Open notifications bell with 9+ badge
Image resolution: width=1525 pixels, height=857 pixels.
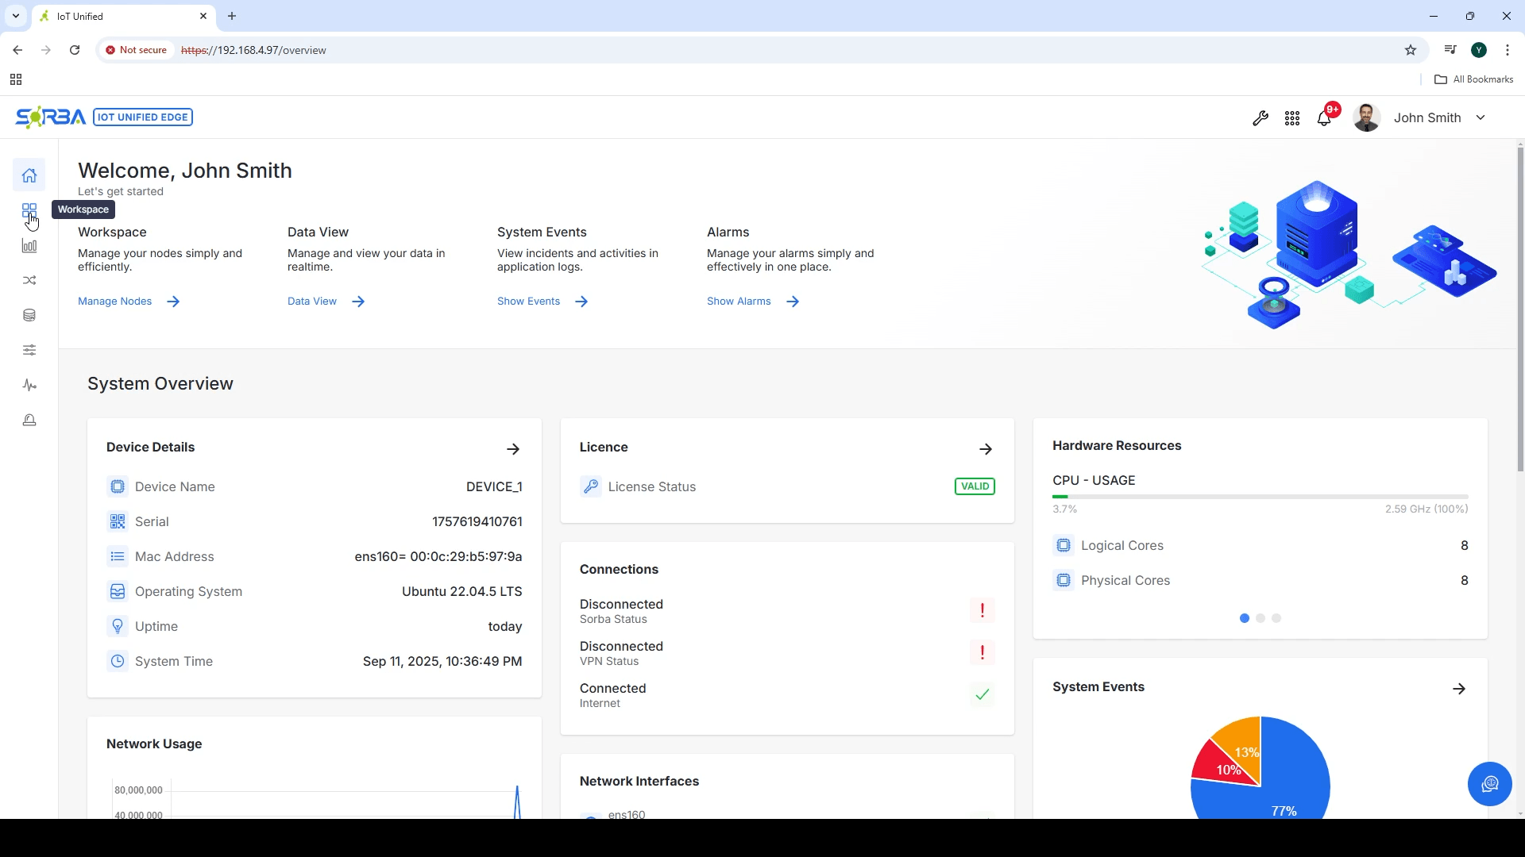pos(1324,118)
